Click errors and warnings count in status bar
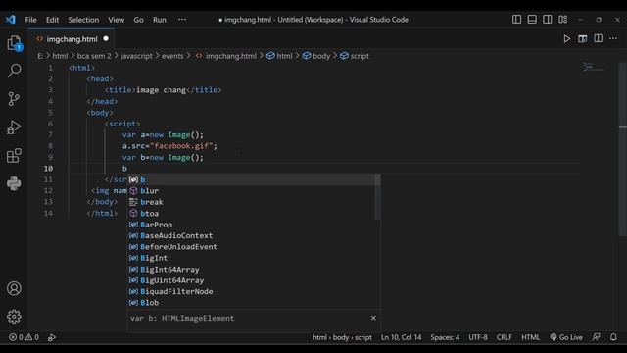The image size is (627, 353). pyautogui.click(x=24, y=337)
